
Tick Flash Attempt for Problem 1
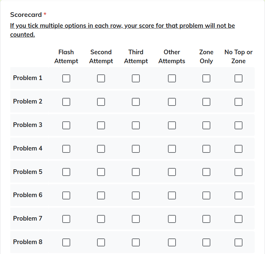(66, 78)
